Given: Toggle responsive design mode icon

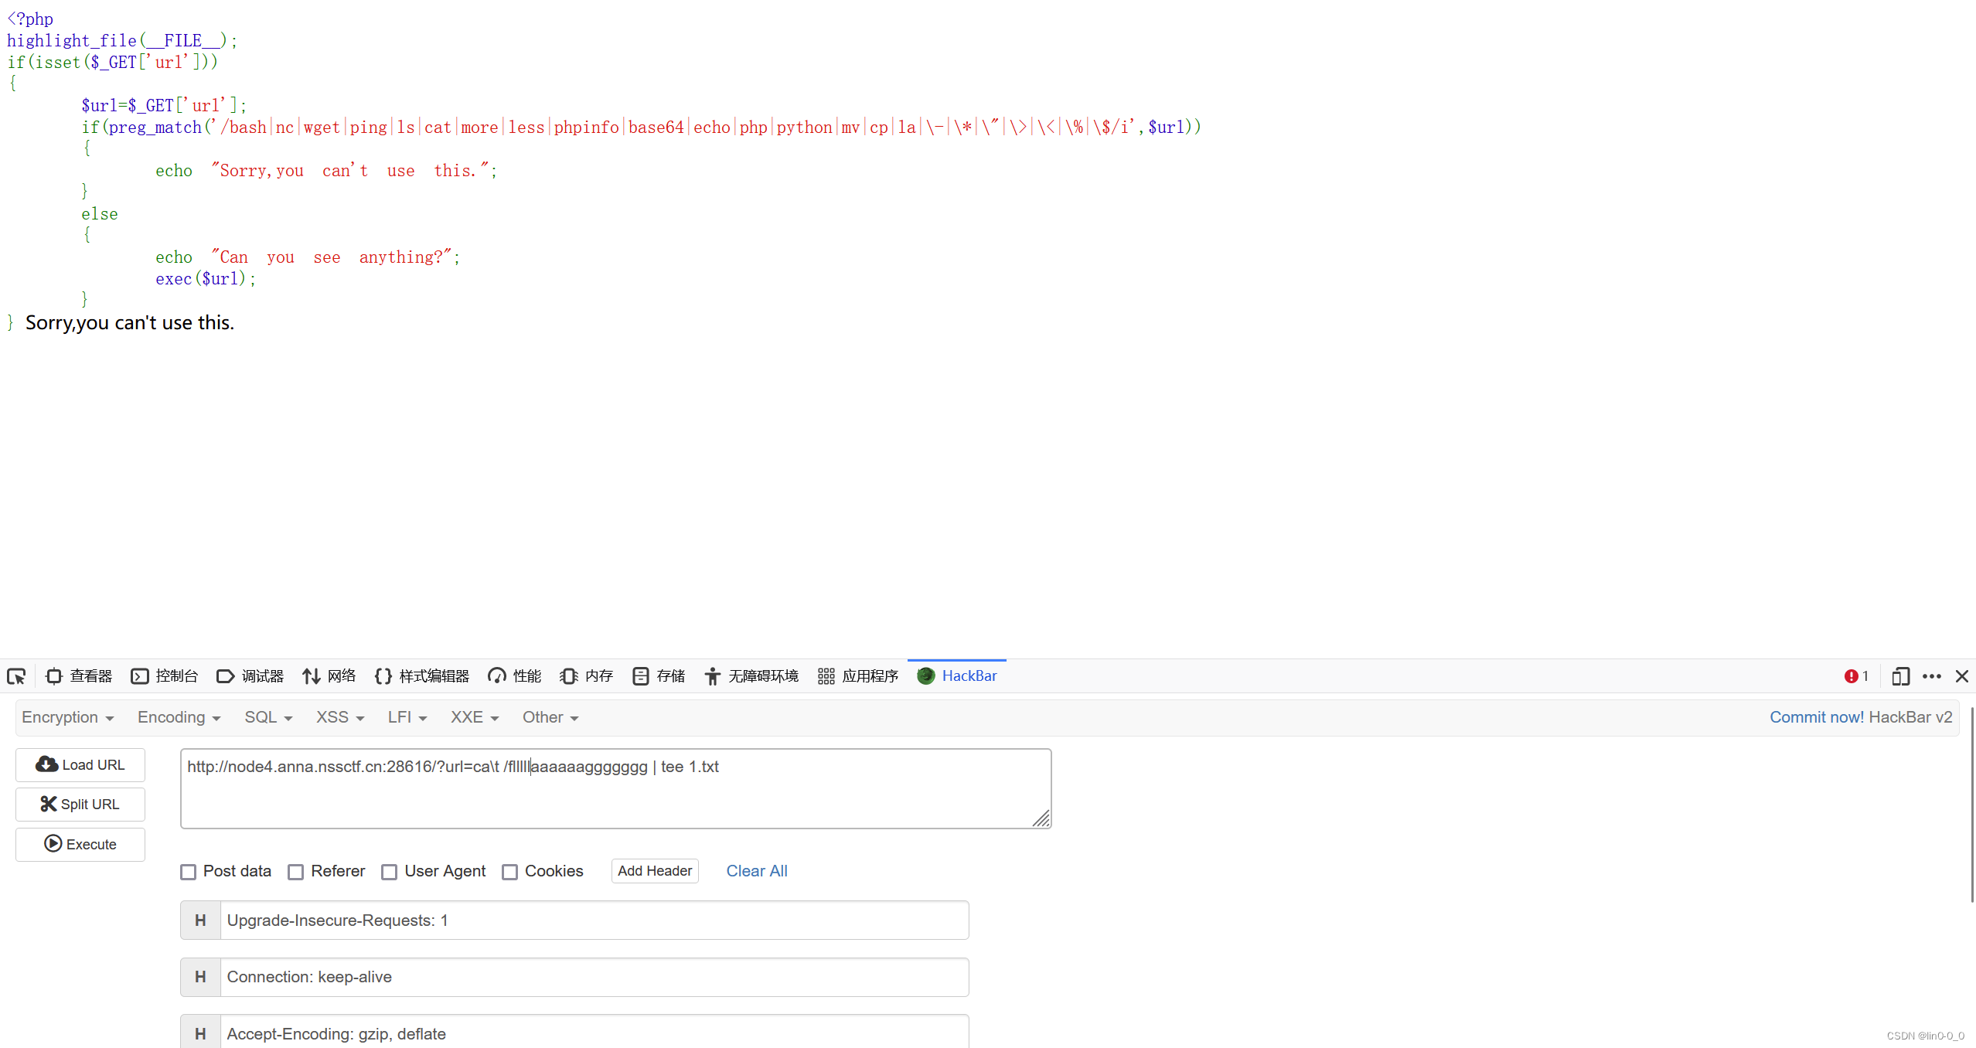Looking at the screenshot, I should click(1900, 676).
